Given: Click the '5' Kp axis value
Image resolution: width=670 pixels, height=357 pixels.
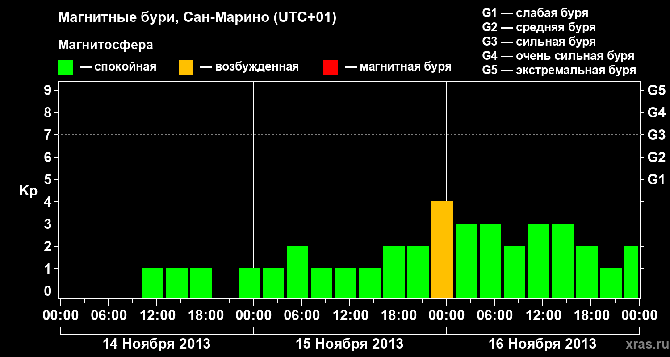Looking at the screenshot, I should pos(49,179).
